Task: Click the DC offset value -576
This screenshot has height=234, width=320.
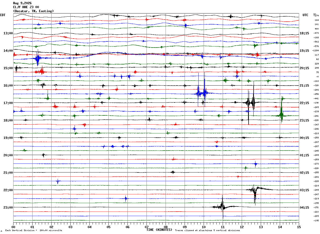Action: click(316, 46)
